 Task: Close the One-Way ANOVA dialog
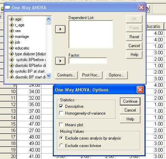[x=141, y=8]
